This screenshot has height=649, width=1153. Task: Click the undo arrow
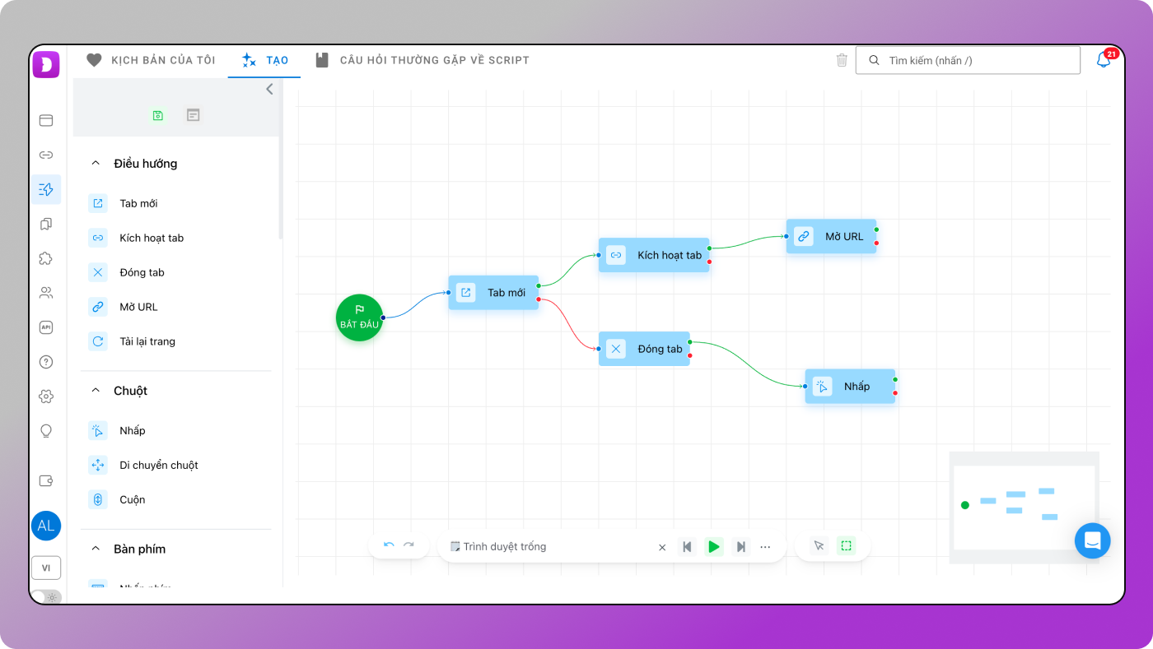[x=389, y=546]
